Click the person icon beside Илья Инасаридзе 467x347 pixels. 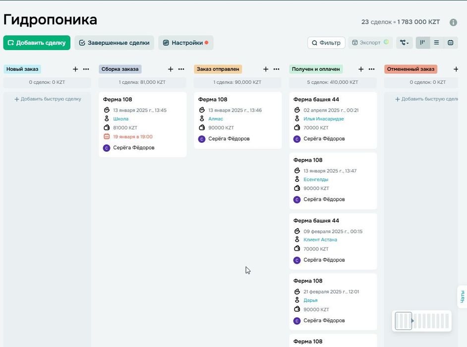(x=297, y=118)
